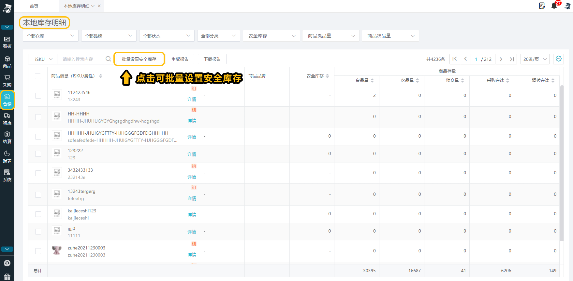Open the 全部分类 category dropdown
This screenshot has width=573, height=281.
pyautogui.click(x=218, y=36)
